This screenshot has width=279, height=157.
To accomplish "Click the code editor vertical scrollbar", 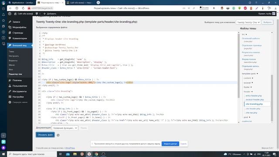I will pyautogui.click(x=238, y=65).
